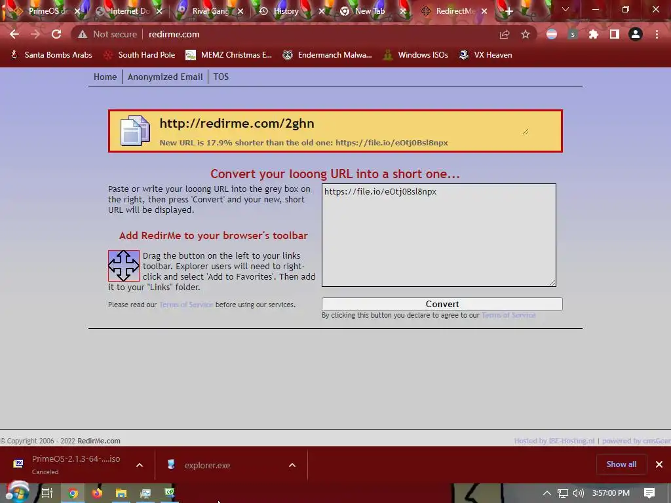Open the VX Heaven bookmark
The image size is (671, 503).
(x=486, y=55)
